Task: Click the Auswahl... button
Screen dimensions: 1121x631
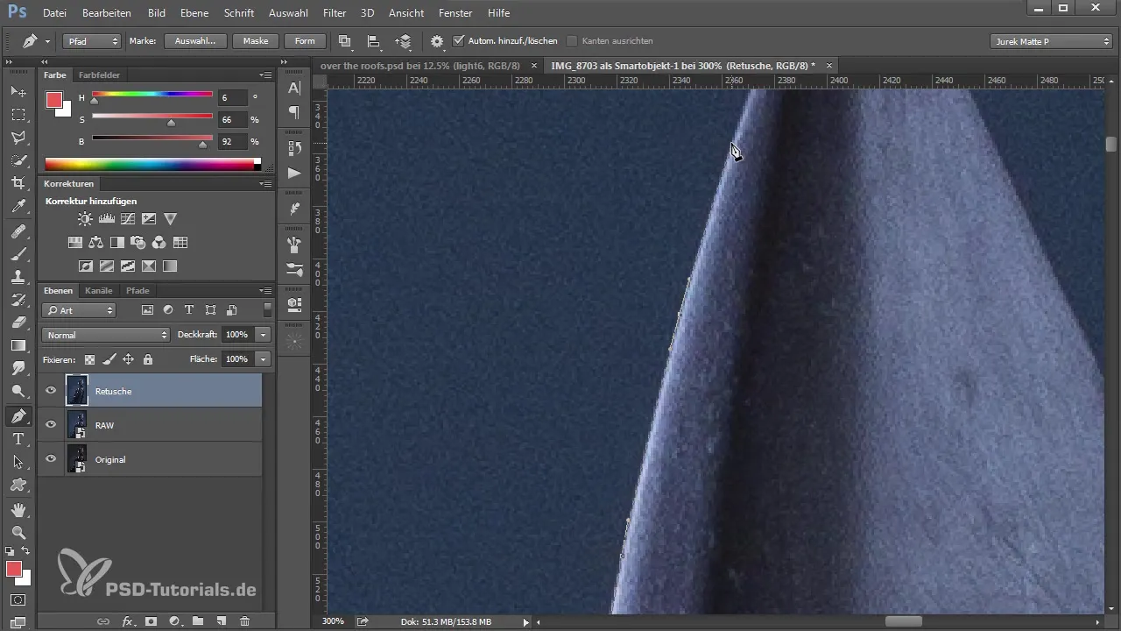Action: (195, 41)
